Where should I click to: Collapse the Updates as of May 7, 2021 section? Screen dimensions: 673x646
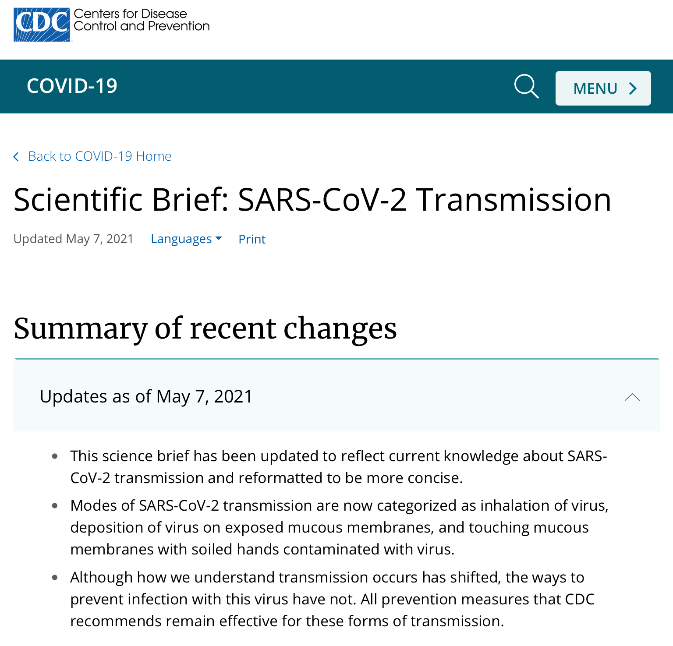pos(146,396)
